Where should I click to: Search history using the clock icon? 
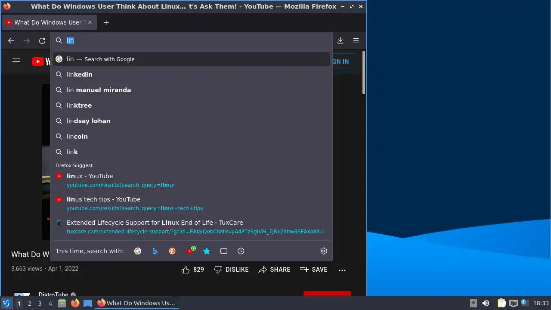click(241, 251)
